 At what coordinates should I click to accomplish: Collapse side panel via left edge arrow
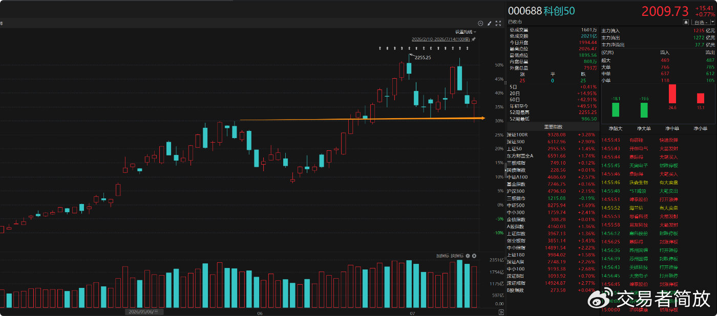(x=505, y=170)
